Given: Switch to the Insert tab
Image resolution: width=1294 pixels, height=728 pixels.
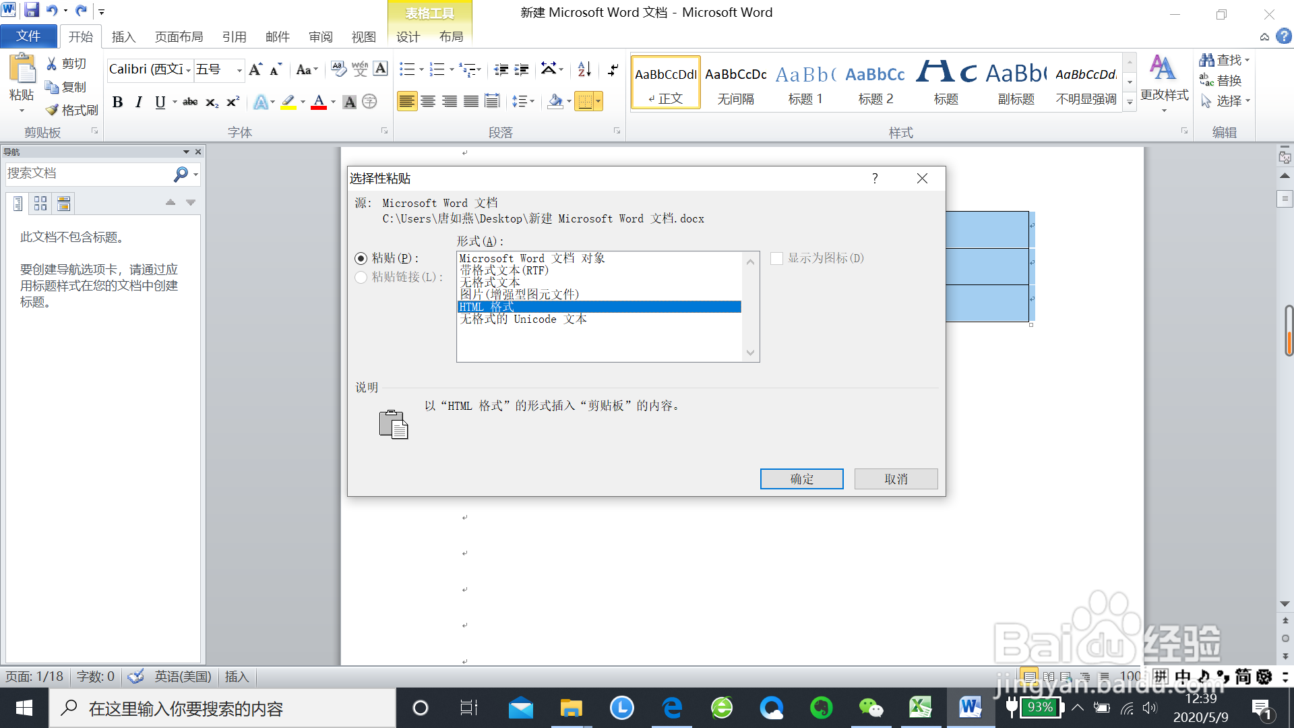Looking at the screenshot, I should tap(123, 36).
